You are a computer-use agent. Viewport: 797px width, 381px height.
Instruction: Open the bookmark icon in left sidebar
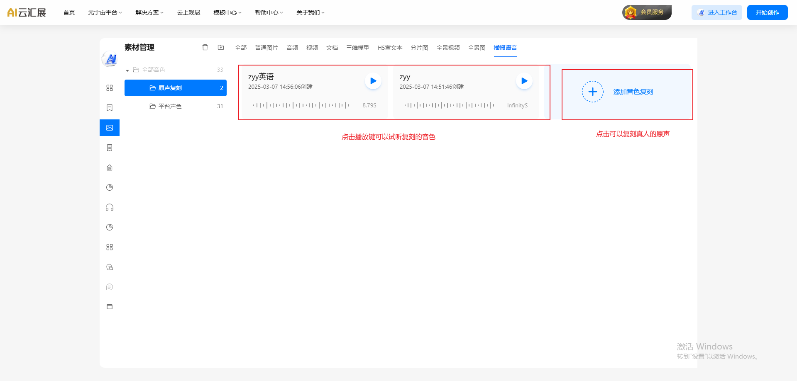point(110,108)
